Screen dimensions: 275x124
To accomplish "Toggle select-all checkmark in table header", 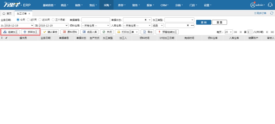I will (x=6, y=38).
